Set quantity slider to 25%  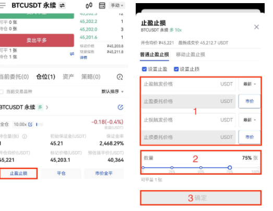pyautogui.click(x=172, y=168)
